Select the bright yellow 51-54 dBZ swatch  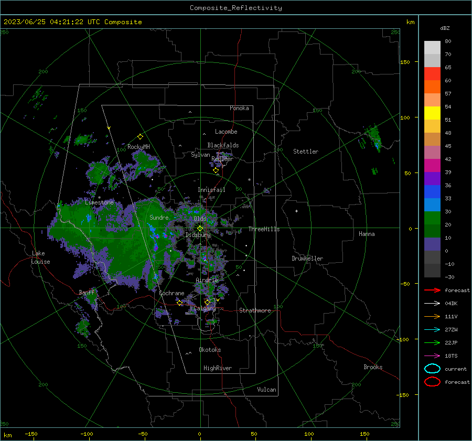click(x=432, y=113)
